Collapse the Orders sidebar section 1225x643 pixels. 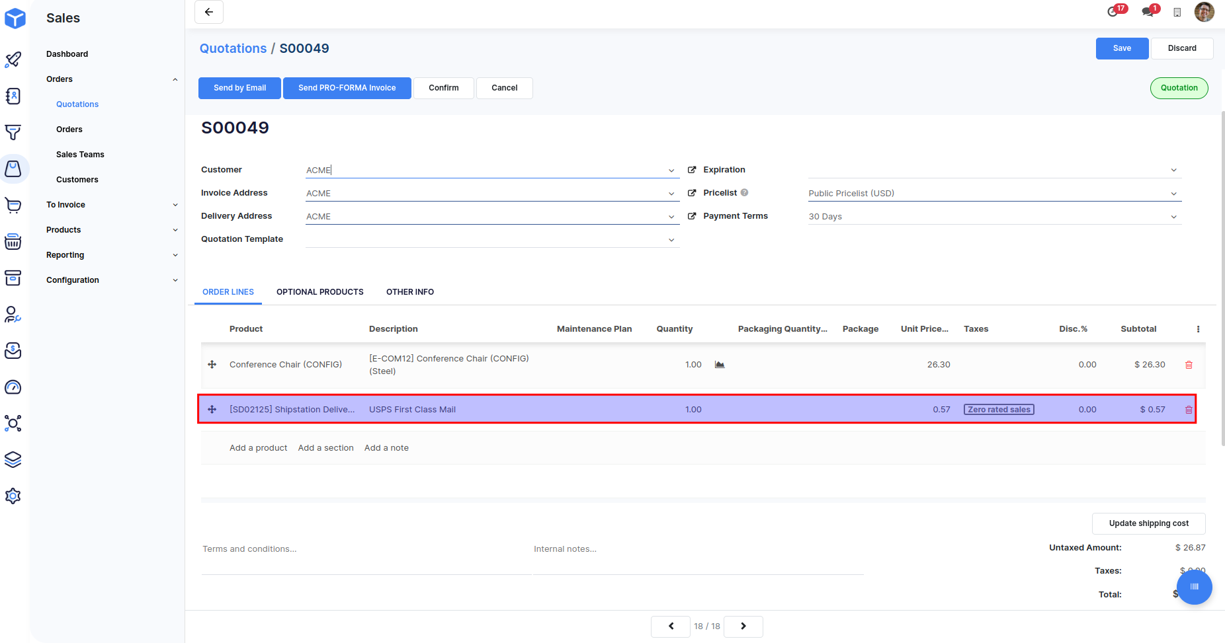pyautogui.click(x=175, y=79)
